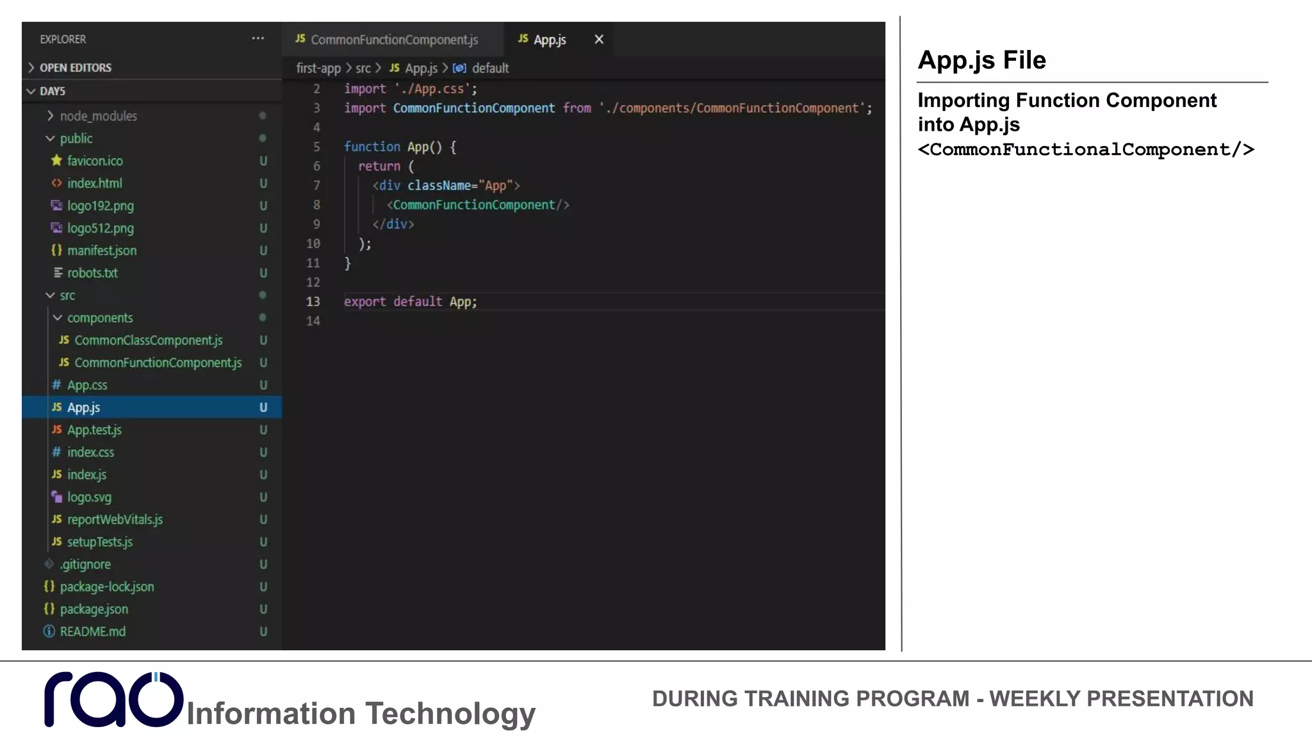1312x738 pixels.
Task: Open App.css in the file tree
Action: click(x=87, y=384)
